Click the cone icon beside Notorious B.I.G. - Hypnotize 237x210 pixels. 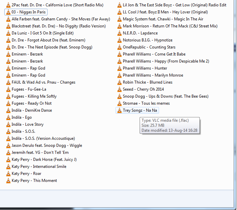coord(120,40)
